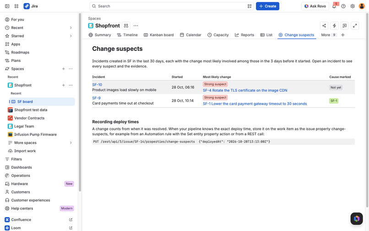Add a new tab with plus icon
The width and height of the screenshot is (369, 231).
[x=343, y=35]
